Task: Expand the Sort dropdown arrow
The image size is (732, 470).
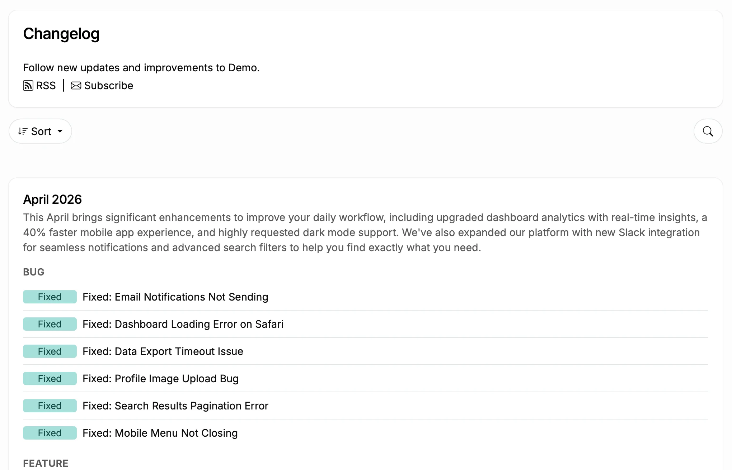Action: click(x=60, y=131)
